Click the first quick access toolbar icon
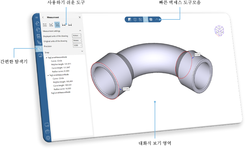The height and width of the screenshot is (149, 245). point(129,19)
